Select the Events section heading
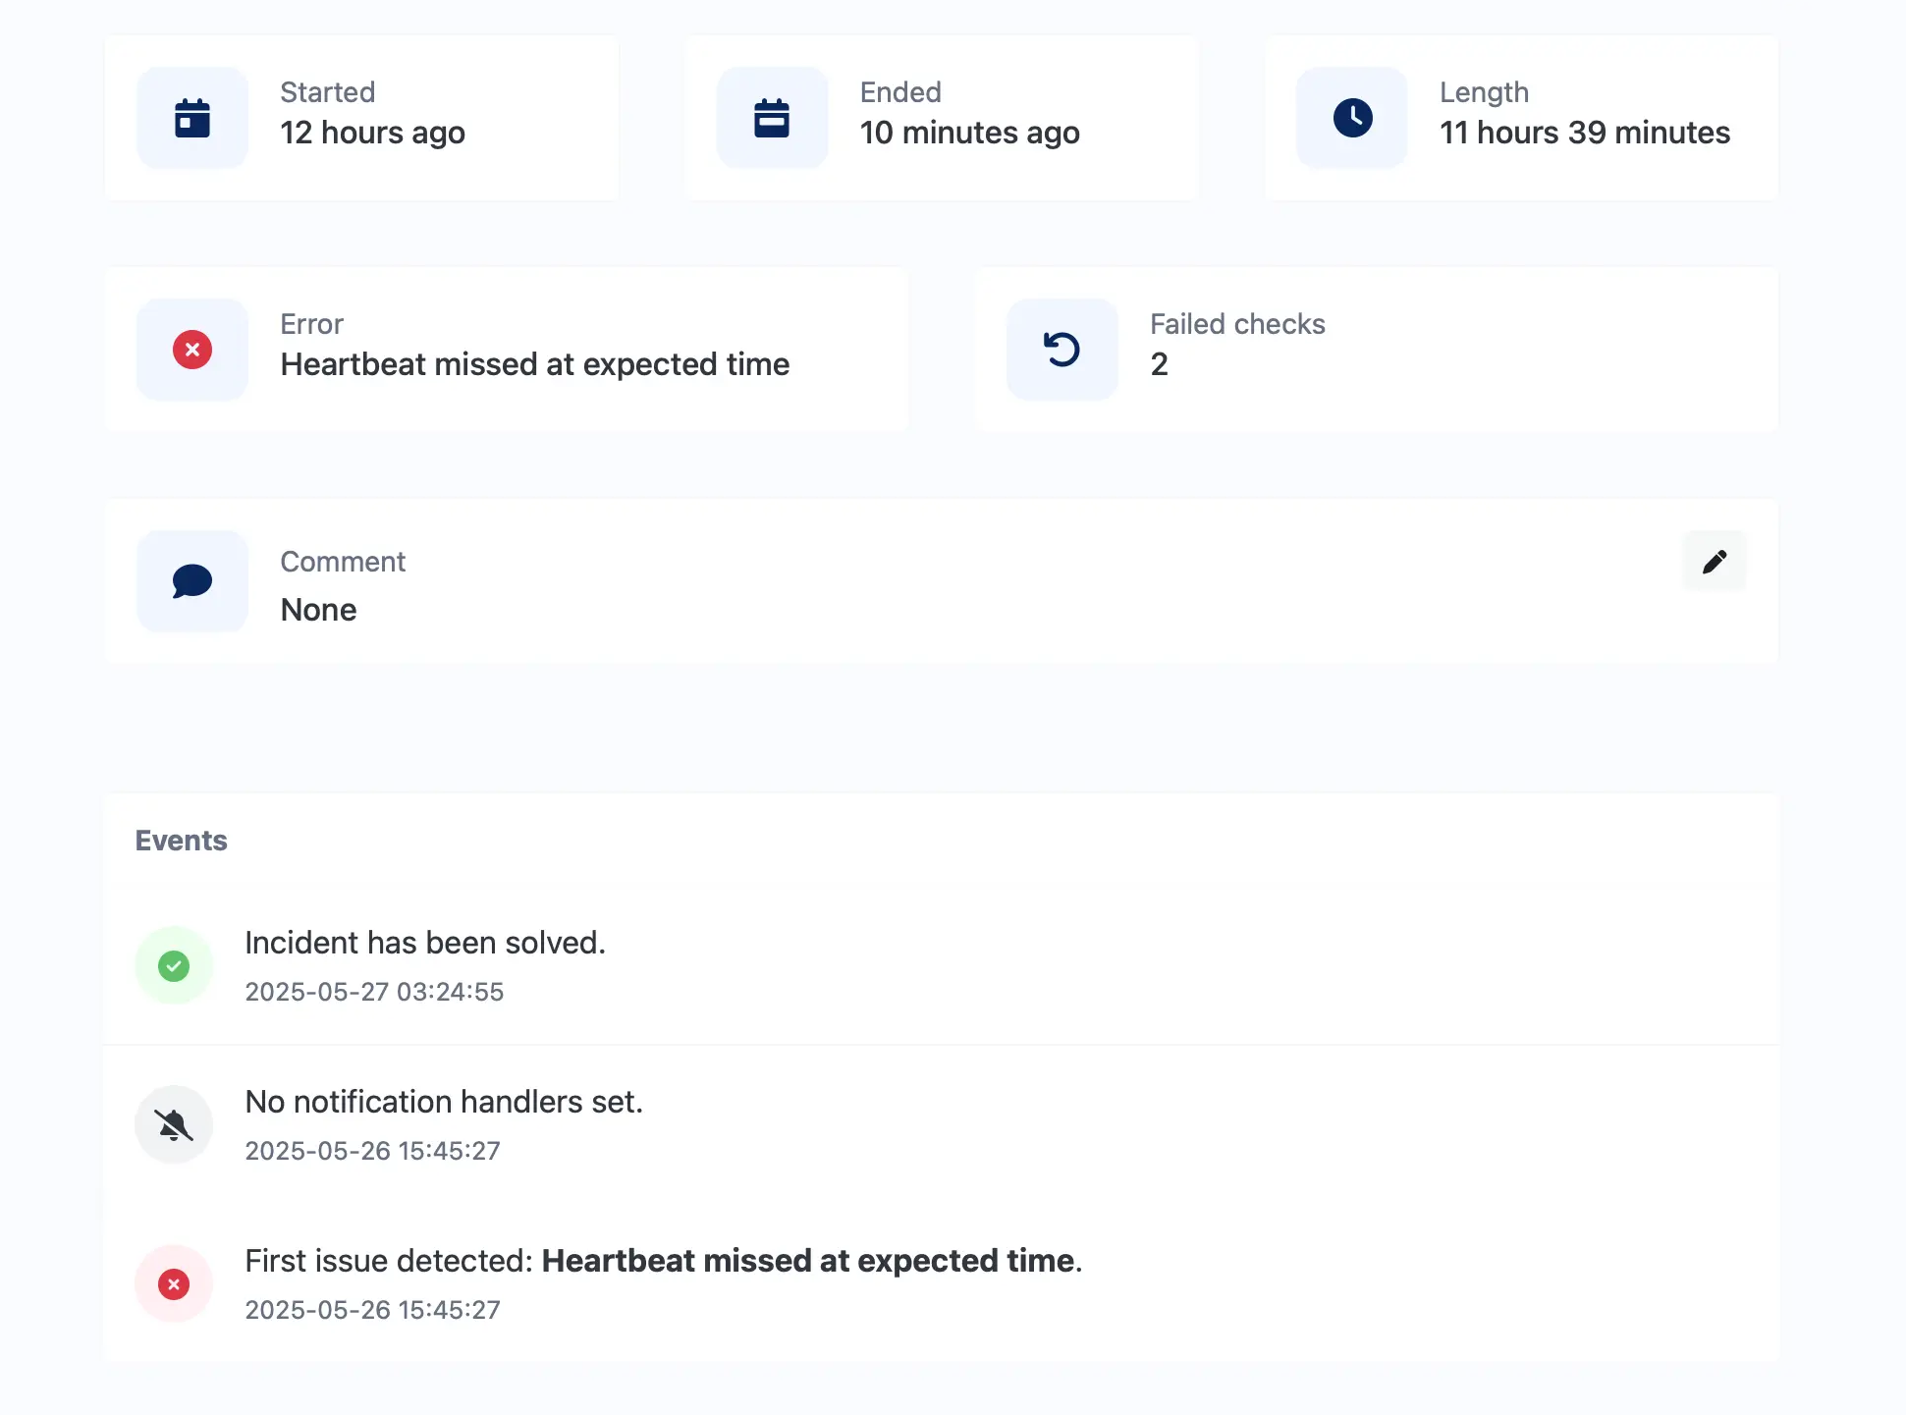This screenshot has width=1906, height=1415. (x=182, y=841)
